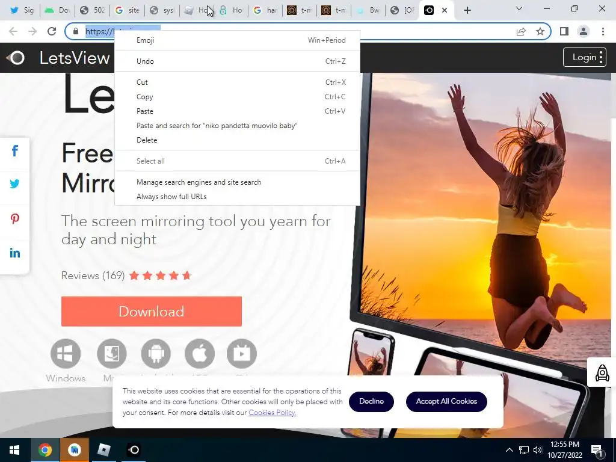This screenshot has height=462, width=616.
Task: Switch to the sys tab
Action: click(162, 10)
